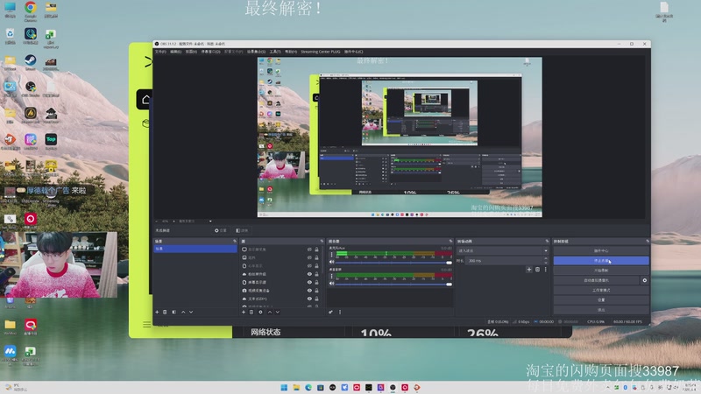Image resolution: width=701 pixels, height=394 pixels.
Task: Click the 开始录制 button in Controls
Action: click(x=601, y=271)
